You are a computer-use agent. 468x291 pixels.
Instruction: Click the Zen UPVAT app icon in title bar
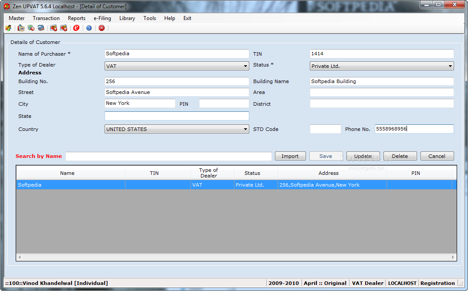pyautogui.click(x=7, y=6)
